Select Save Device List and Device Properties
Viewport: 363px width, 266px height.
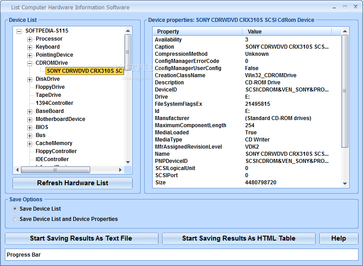pyautogui.click(x=15, y=219)
